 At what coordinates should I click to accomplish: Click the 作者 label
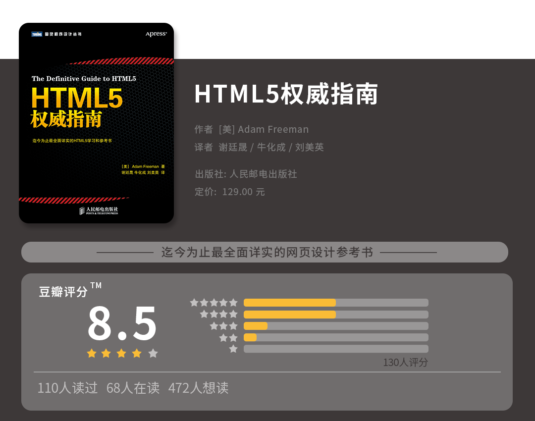point(204,129)
